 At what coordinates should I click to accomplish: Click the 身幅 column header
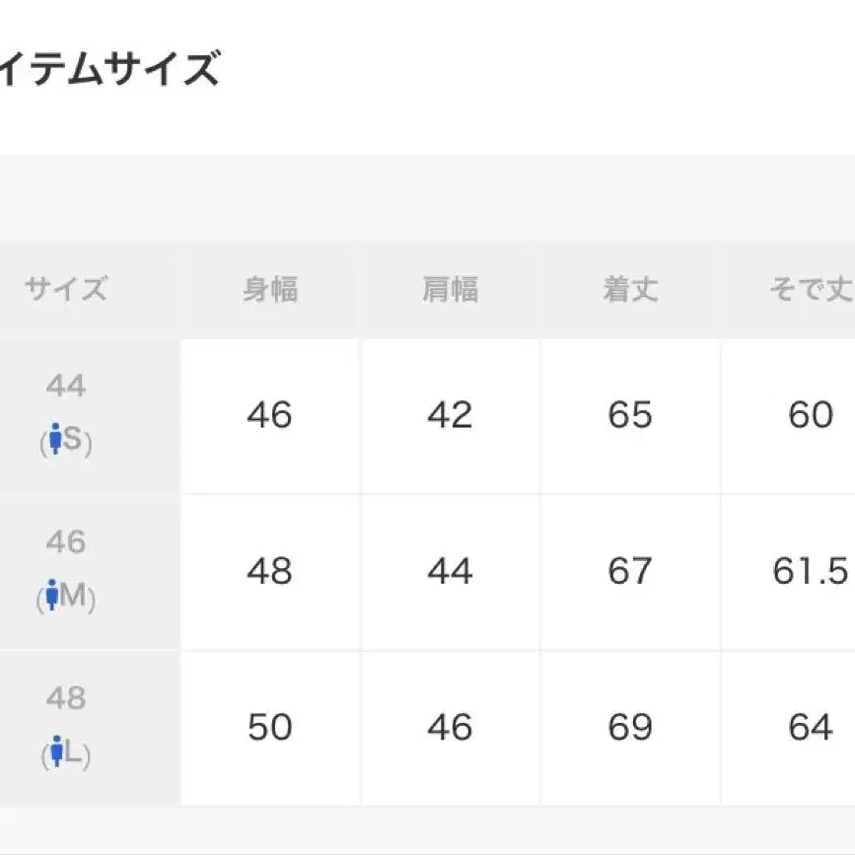(270, 290)
